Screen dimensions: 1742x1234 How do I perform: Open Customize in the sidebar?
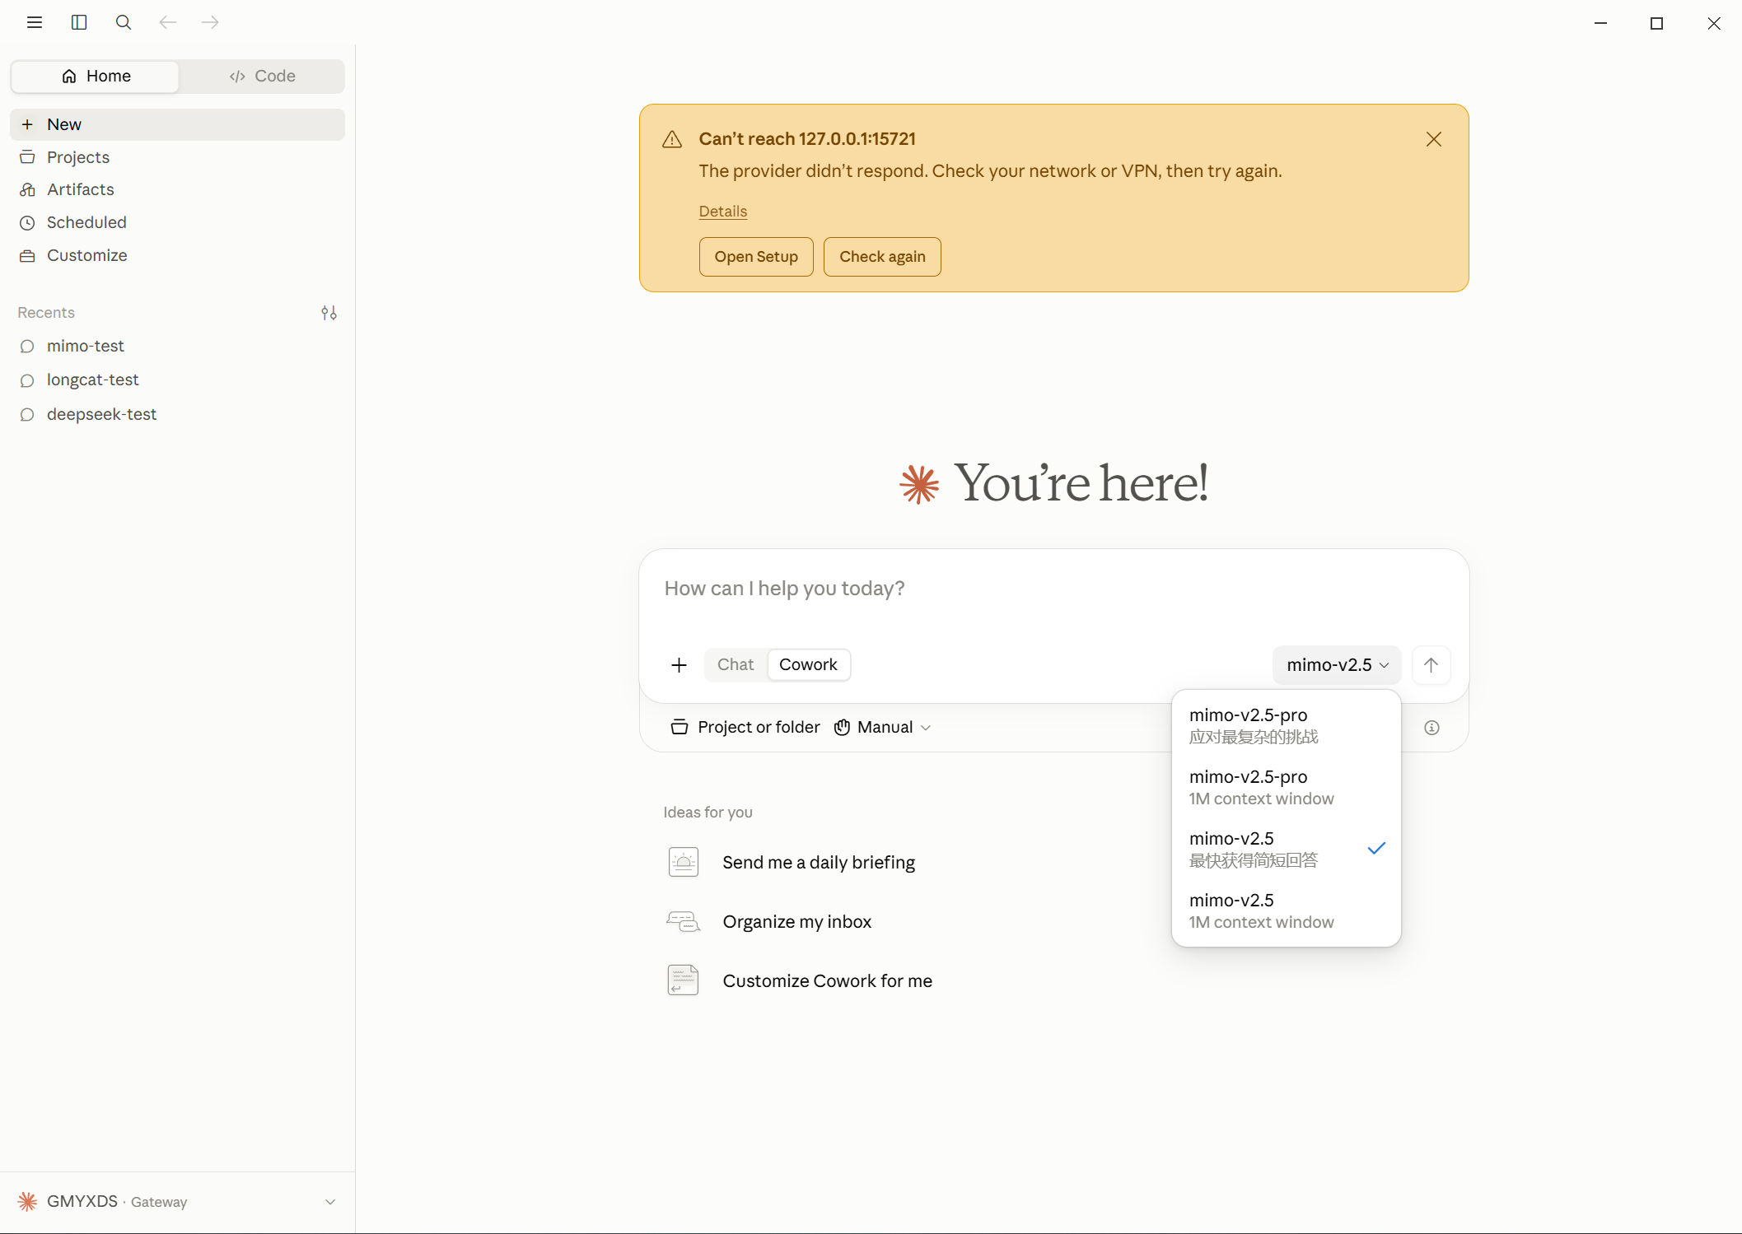coord(177,255)
